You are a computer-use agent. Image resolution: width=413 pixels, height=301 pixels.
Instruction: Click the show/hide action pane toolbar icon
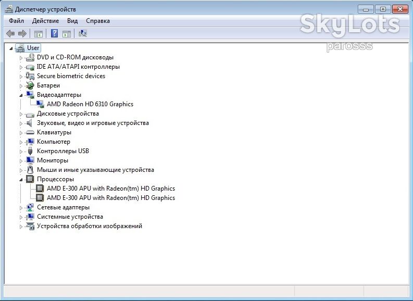[66, 34]
